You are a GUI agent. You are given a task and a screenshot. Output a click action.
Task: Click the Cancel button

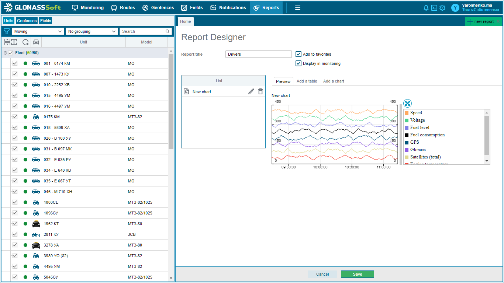[x=322, y=274]
